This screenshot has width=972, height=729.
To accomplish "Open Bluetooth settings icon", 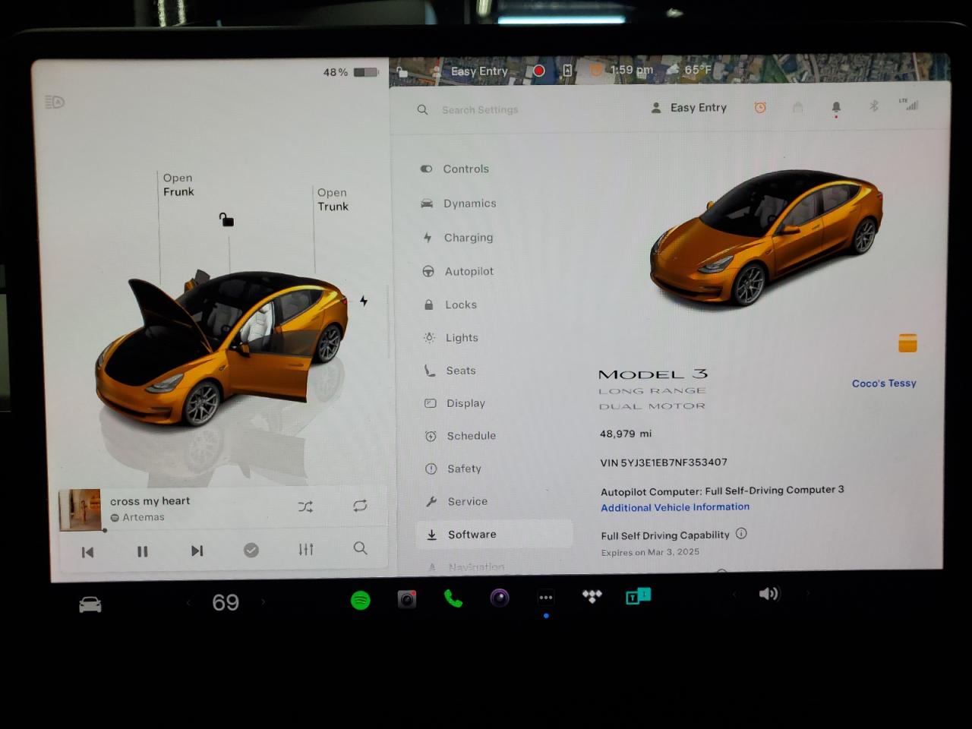I will point(874,106).
